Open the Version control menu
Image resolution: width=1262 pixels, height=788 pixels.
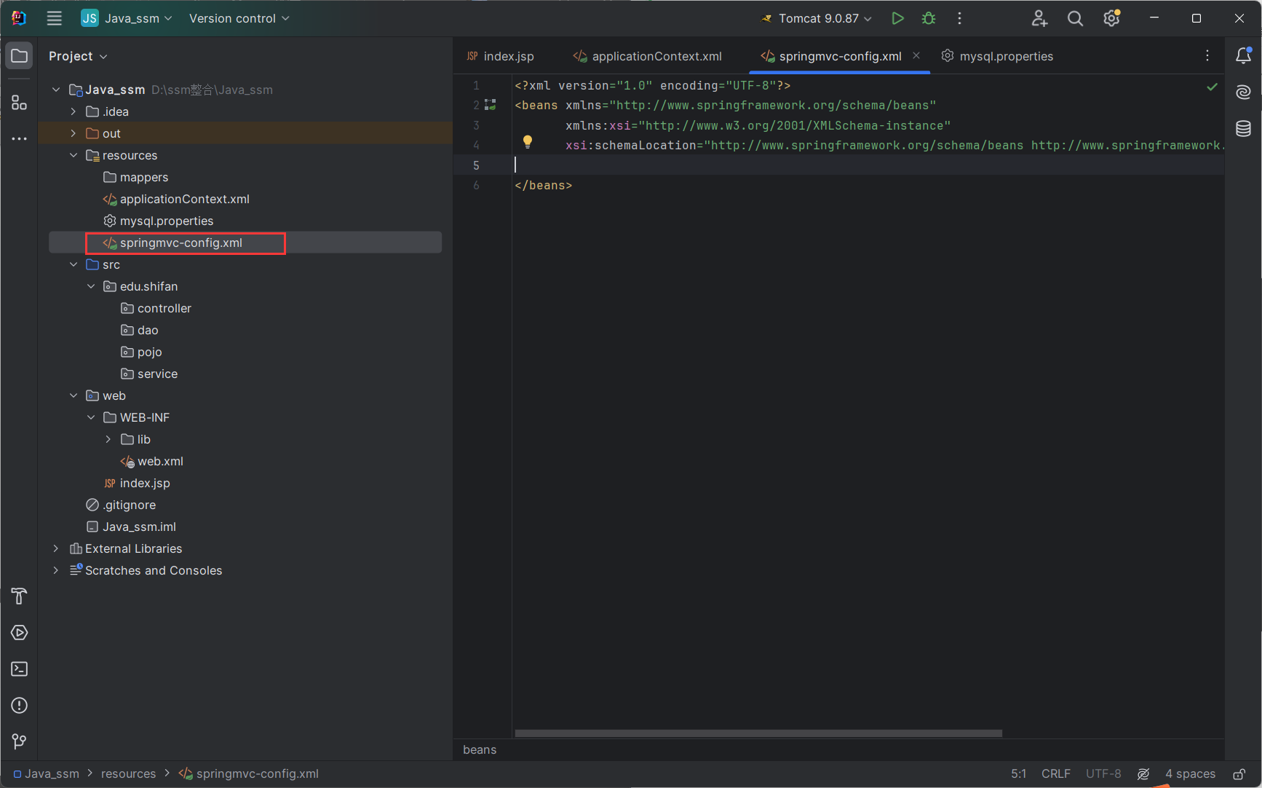239,18
